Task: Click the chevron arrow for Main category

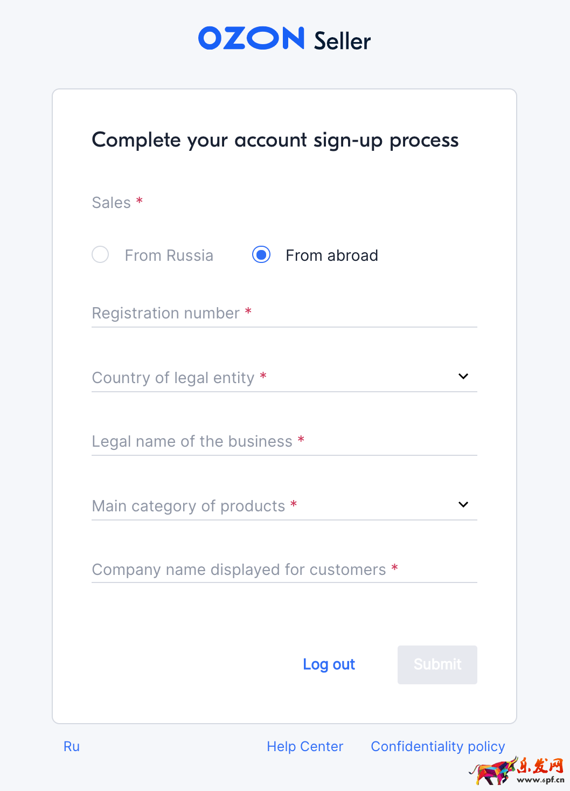Action: (463, 504)
